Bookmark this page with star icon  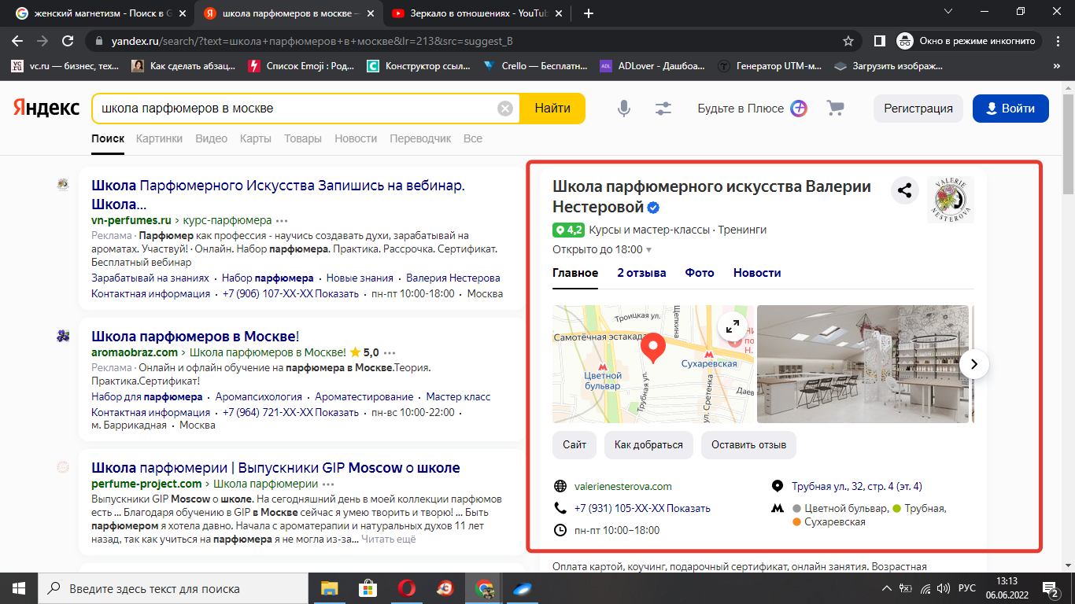[x=848, y=41]
